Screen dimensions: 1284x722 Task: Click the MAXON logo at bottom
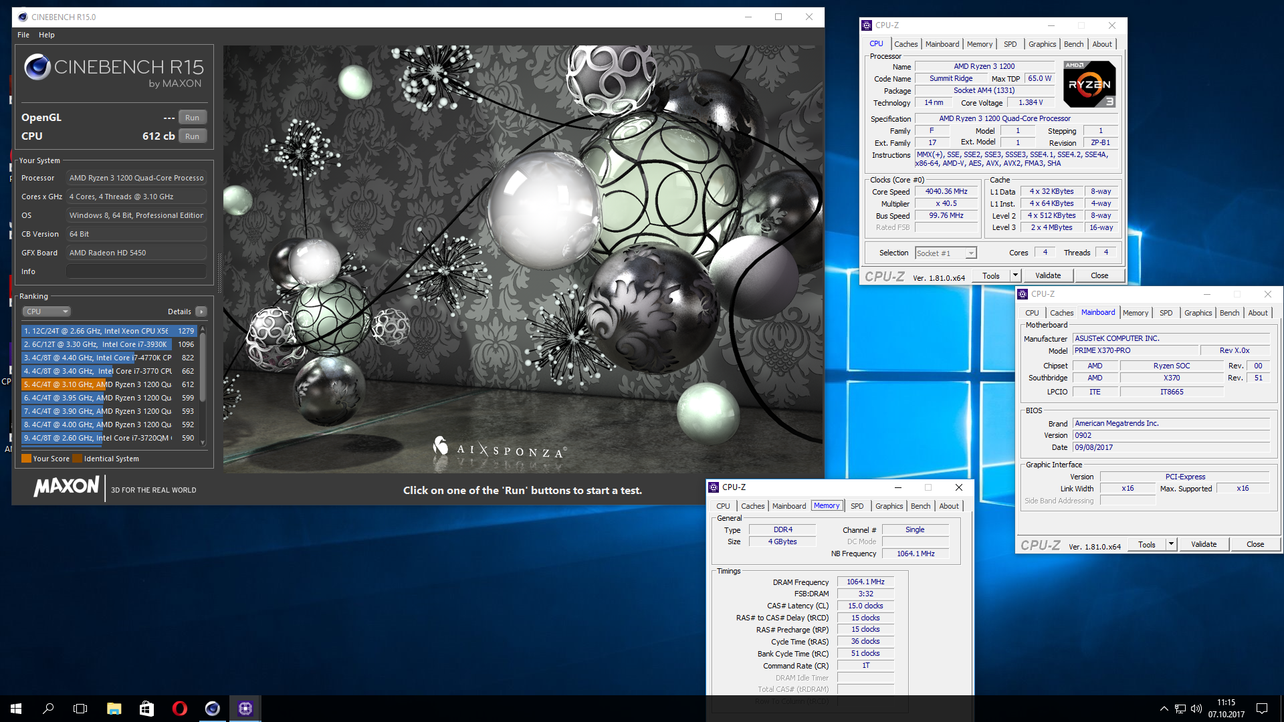[x=67, y=486]
